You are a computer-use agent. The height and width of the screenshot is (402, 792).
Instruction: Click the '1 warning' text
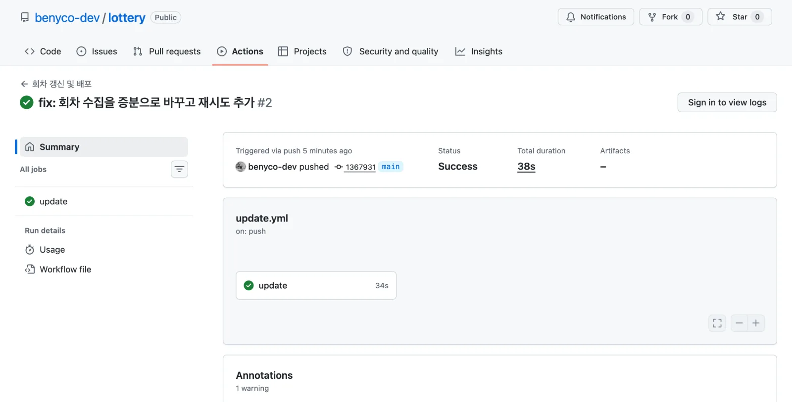pos(252,389)
